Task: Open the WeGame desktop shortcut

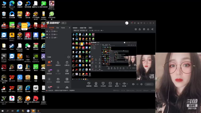Action: 12,68
